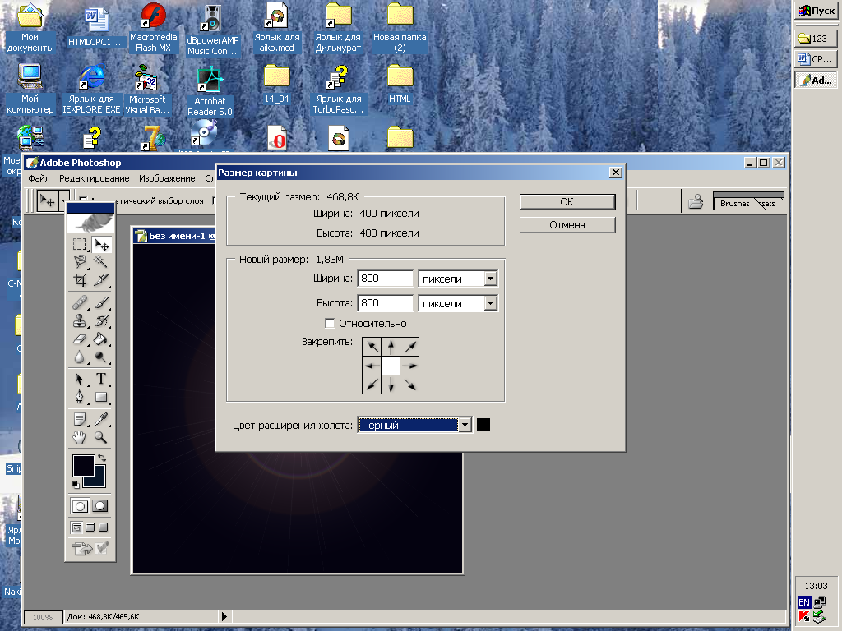Switch to 123 folder taskbar button
Image resolution: width=842 pixels, height=631 pixels.
click(x=816, y=38)
